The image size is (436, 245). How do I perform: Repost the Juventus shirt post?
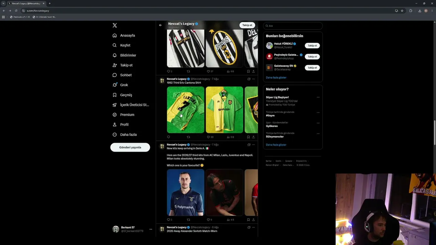coord(188,71)
